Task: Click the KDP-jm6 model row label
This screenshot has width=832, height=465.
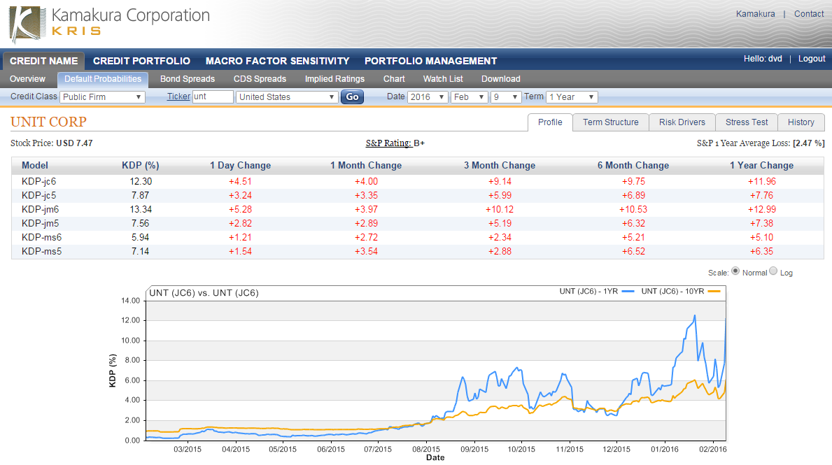Action: coord(41,210)
